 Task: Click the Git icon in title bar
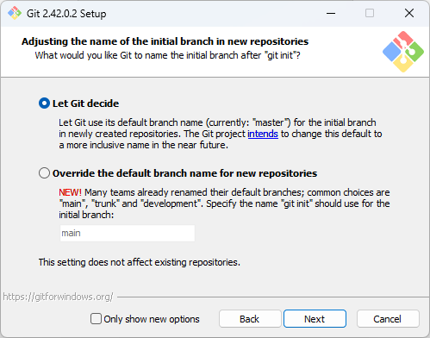coord(15,13)
